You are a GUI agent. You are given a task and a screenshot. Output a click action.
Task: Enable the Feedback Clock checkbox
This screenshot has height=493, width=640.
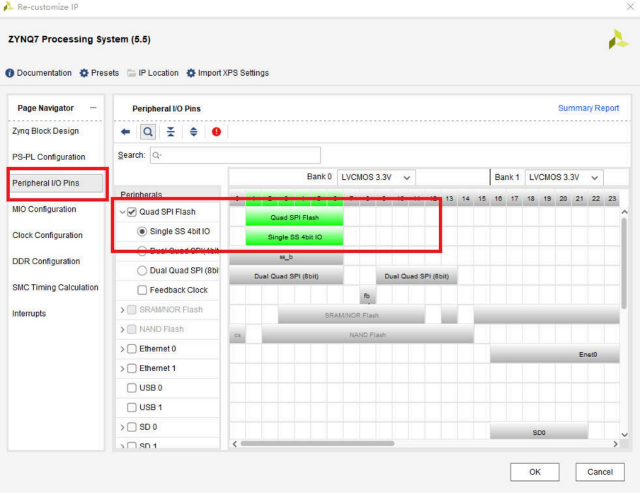click(x=142, y=290)
